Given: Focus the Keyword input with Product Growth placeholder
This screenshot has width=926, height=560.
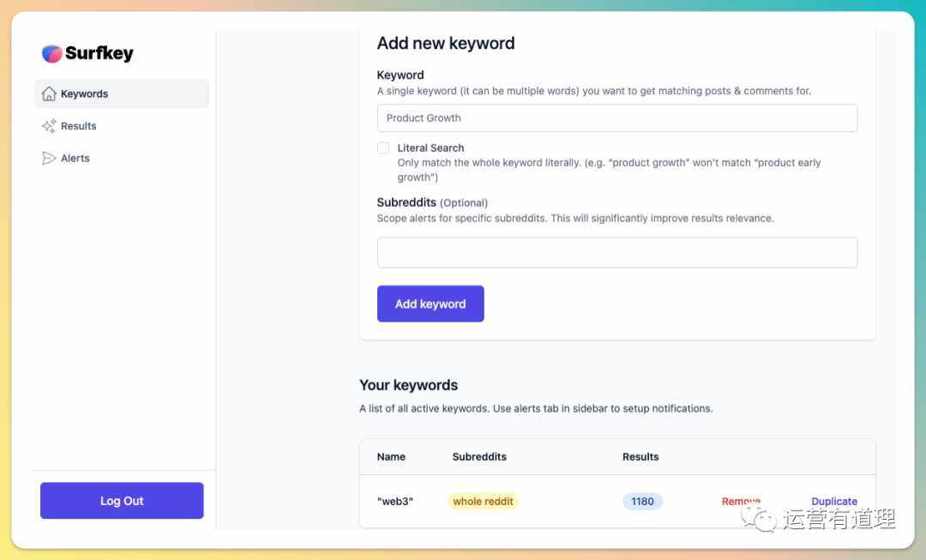Looking at the screenshot, I should point(617,118).
